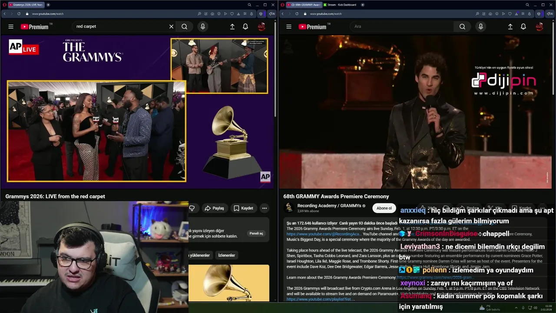Image resolution: width=556 pixels, height=313 pixels.
Task: Click title '68th GRAMMY Awards Premiere Ceremony'
Action: point(336,196)
